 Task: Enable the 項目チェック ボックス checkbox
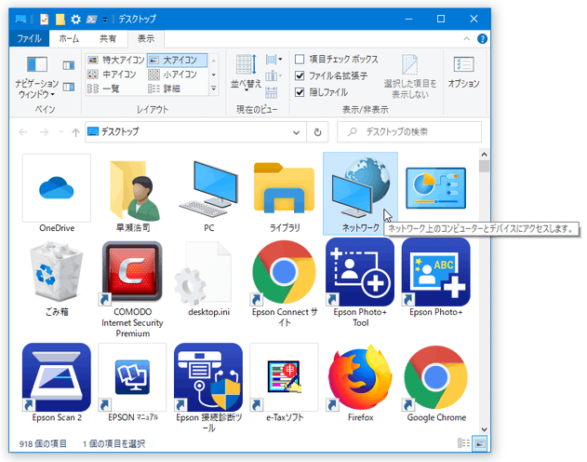pyautogui.click(x=300, y=59)
